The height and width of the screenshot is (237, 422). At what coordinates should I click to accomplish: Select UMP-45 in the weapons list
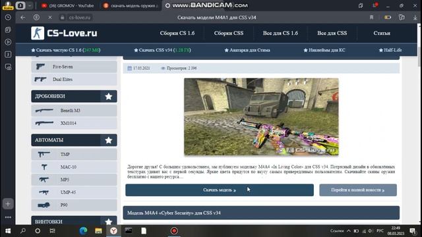74,192
